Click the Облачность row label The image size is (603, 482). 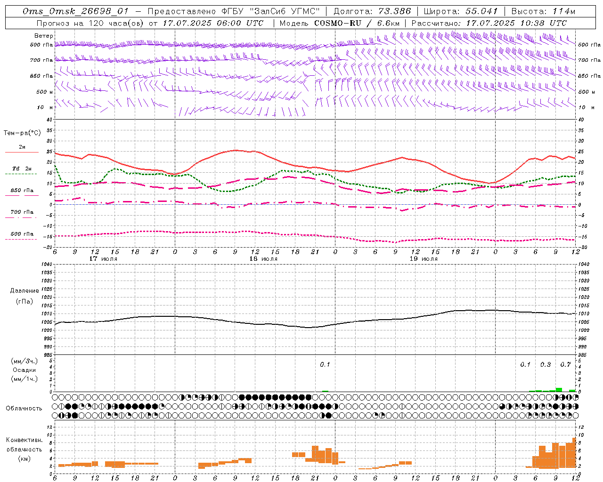click(24, 408)
